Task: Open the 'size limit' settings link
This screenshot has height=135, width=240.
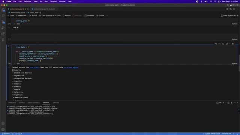Action: 34,67
